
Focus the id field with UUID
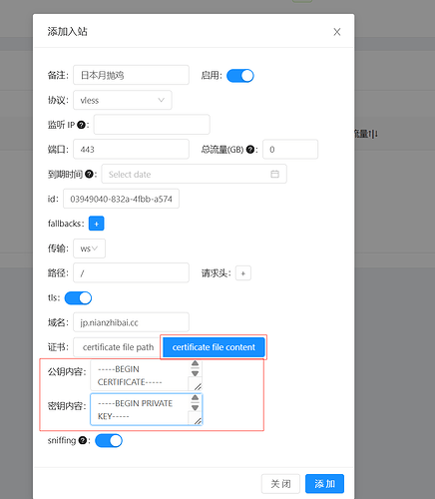121,199
